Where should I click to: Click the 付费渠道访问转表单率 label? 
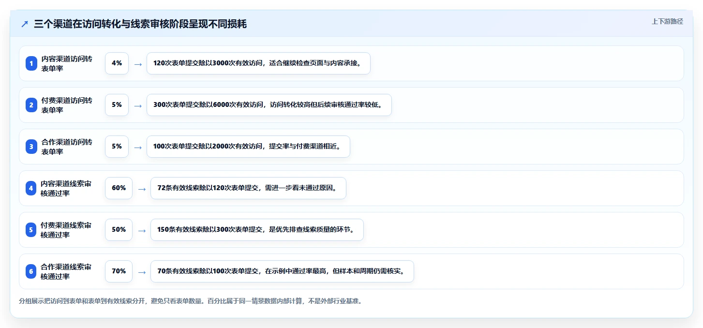coord(67,105)
